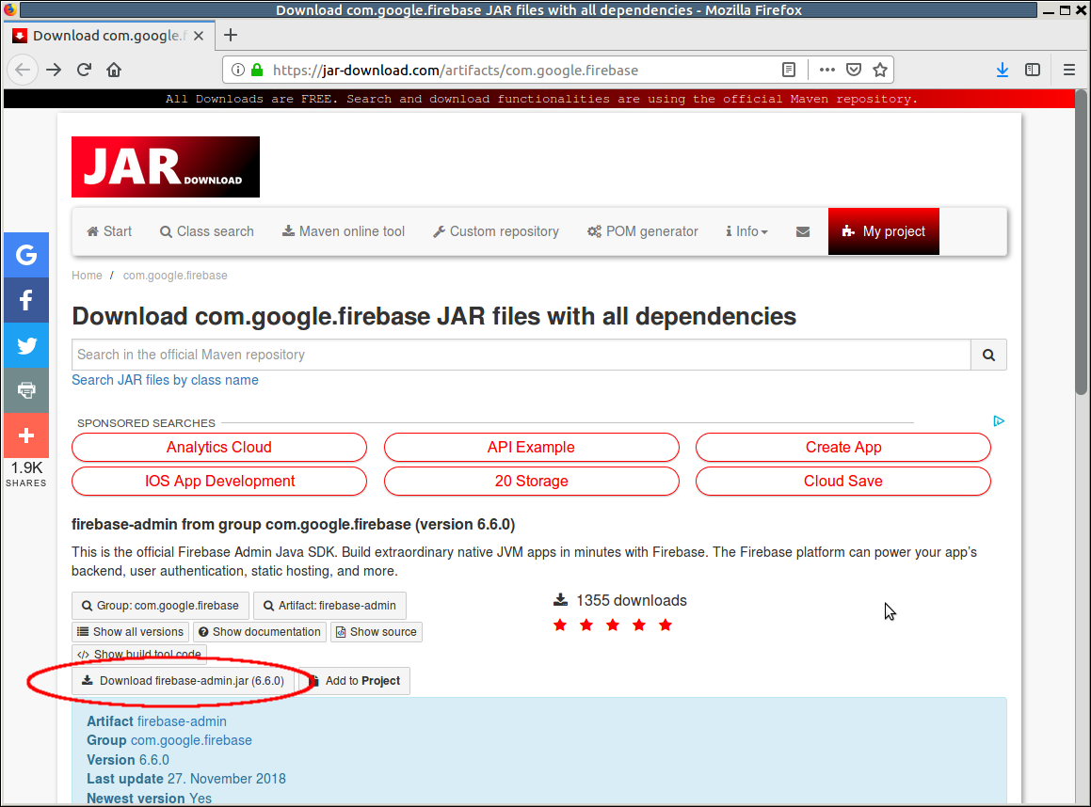
Task: Click the search magnifier button
Action: pos(988,355)
